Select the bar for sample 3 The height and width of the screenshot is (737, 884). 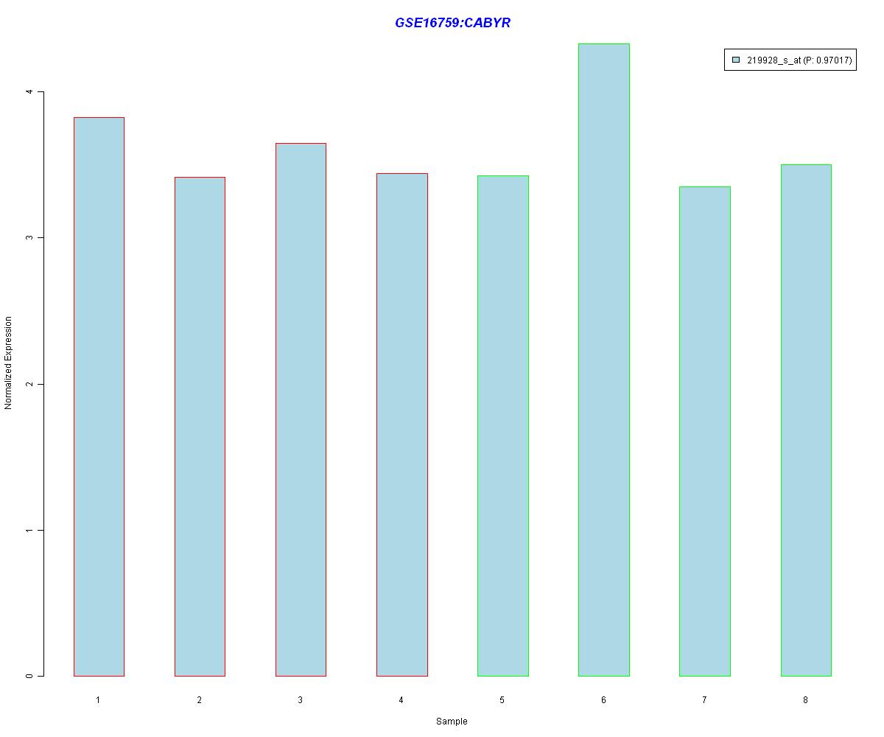click(x=301, y=410)
